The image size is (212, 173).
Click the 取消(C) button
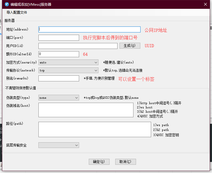pyautogui.click(x=125, y=162)
